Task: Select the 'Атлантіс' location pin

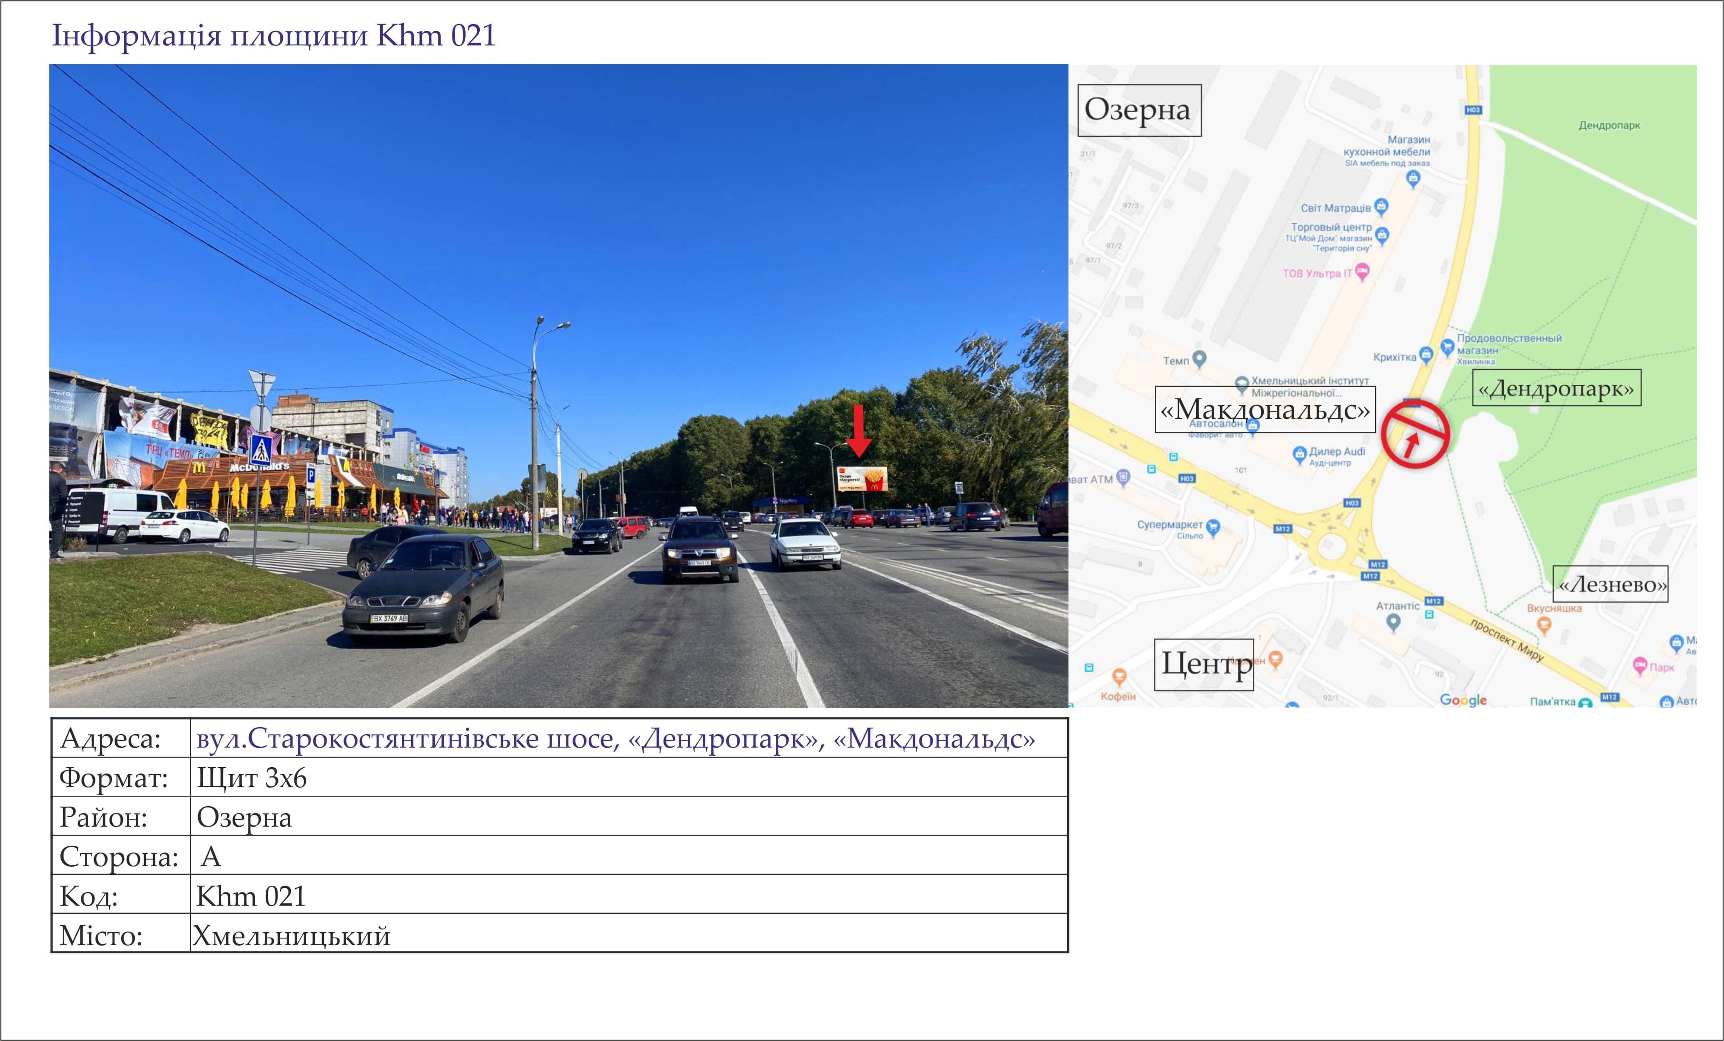Action: (x=1393, y=623)
